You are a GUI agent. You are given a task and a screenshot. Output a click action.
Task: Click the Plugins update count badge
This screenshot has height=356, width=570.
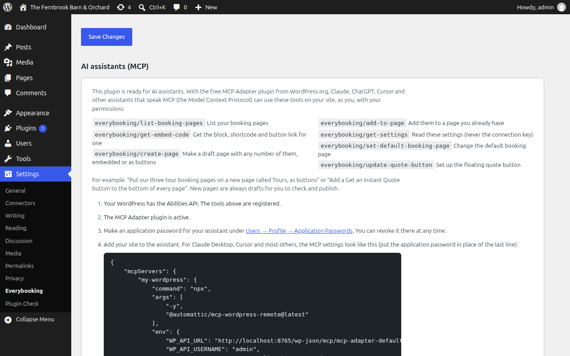tap(43, 128)
